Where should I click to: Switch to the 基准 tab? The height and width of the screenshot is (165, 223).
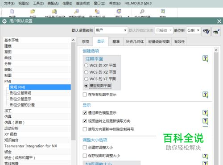point(116,41)
